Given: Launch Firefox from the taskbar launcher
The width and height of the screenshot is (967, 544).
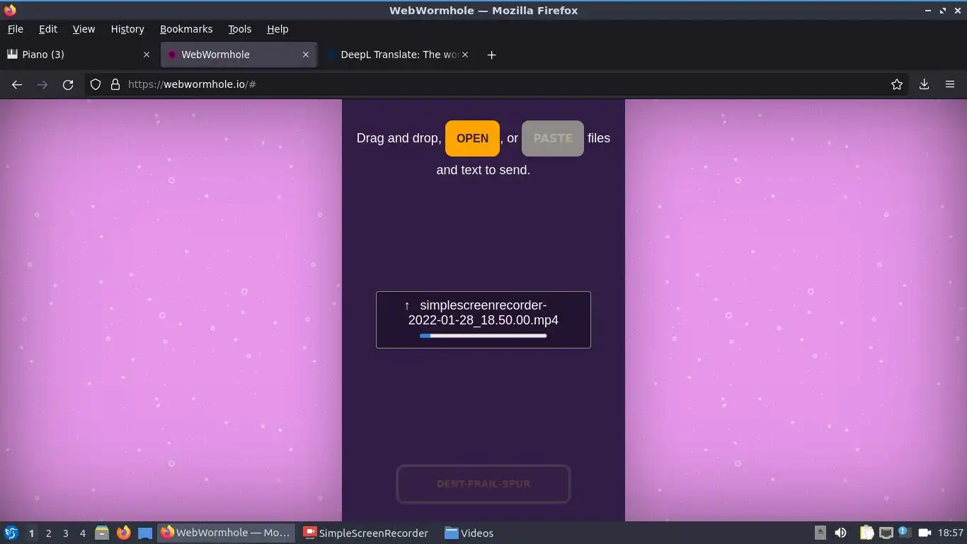Looking at the screenshot, I should pos(123,533).
